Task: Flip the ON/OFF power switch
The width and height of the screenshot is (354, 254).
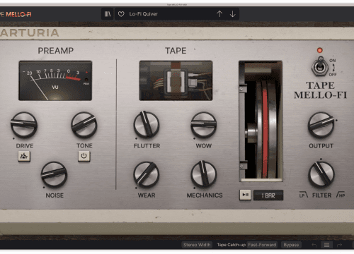Action: tap(320, 66)
